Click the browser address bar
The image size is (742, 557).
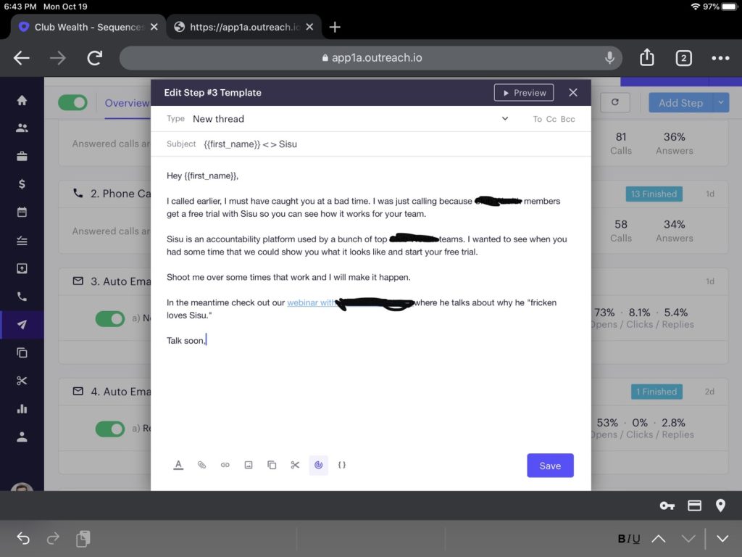coord(370,58)
